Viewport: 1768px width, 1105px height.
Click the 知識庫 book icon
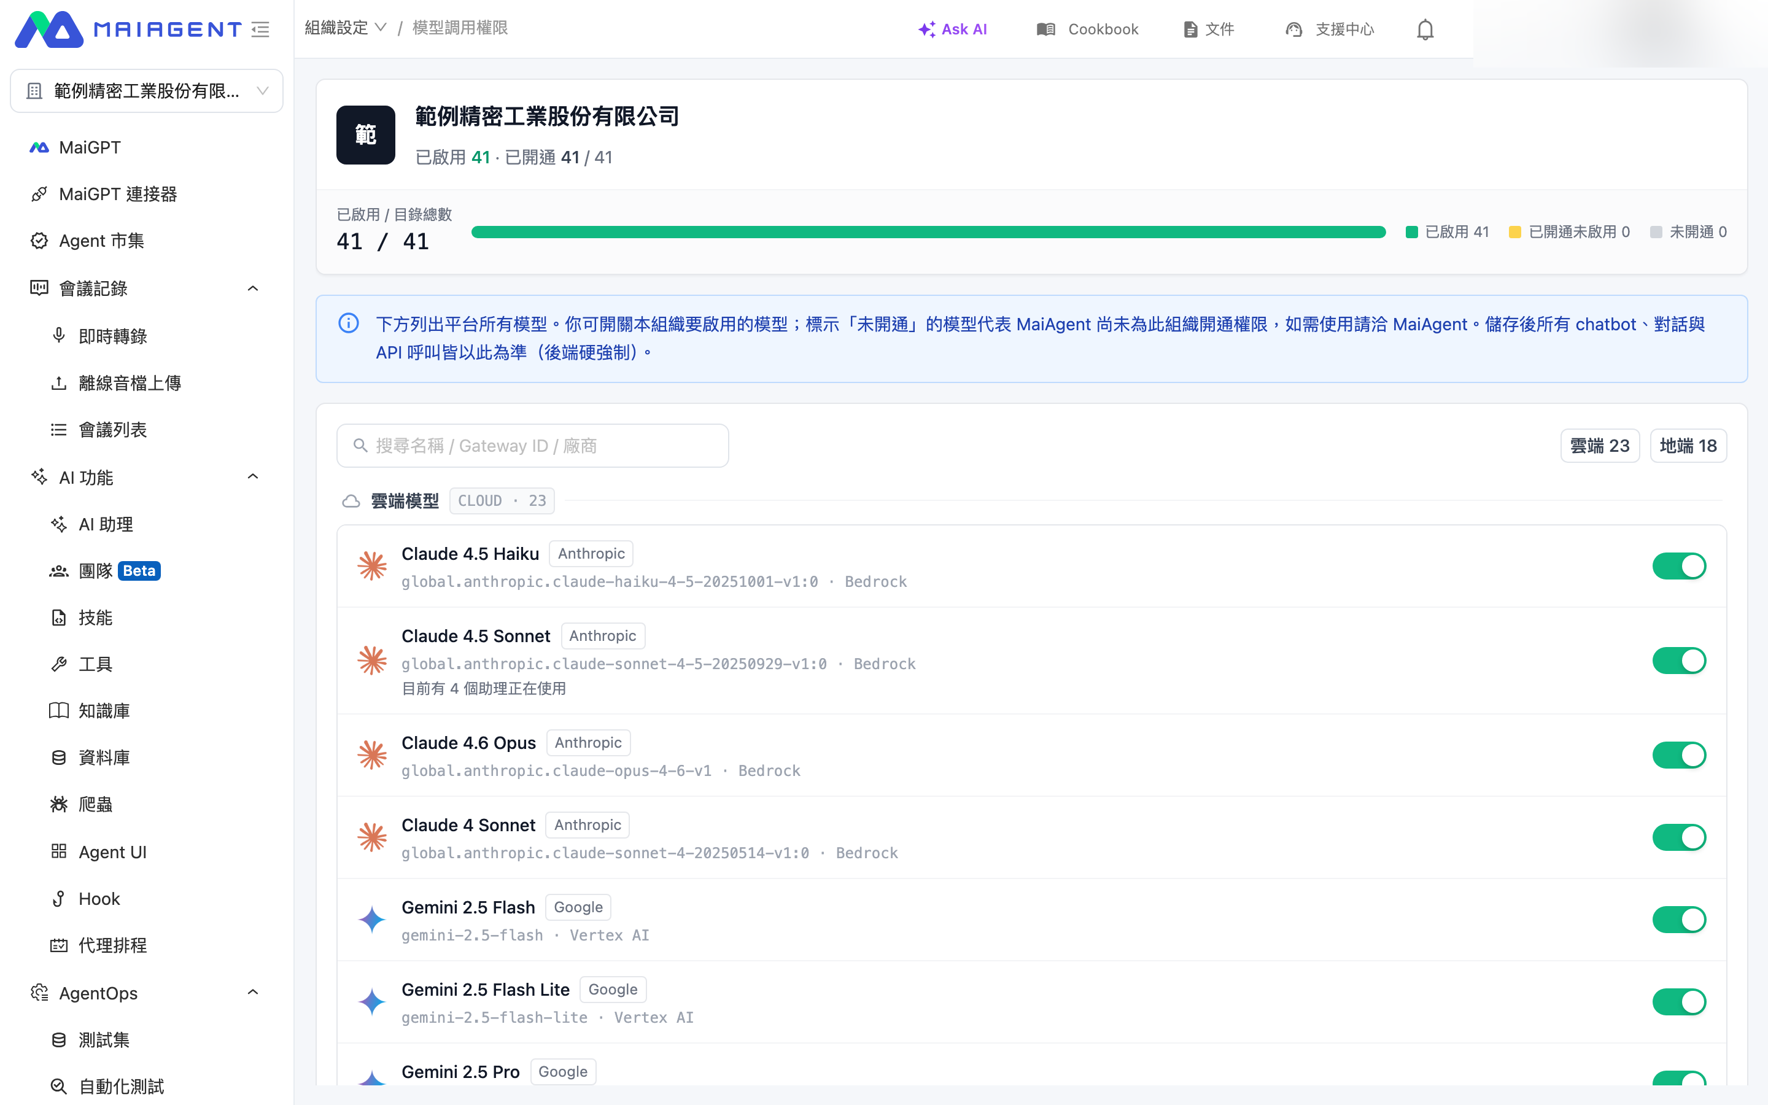(x=59, y=710)
